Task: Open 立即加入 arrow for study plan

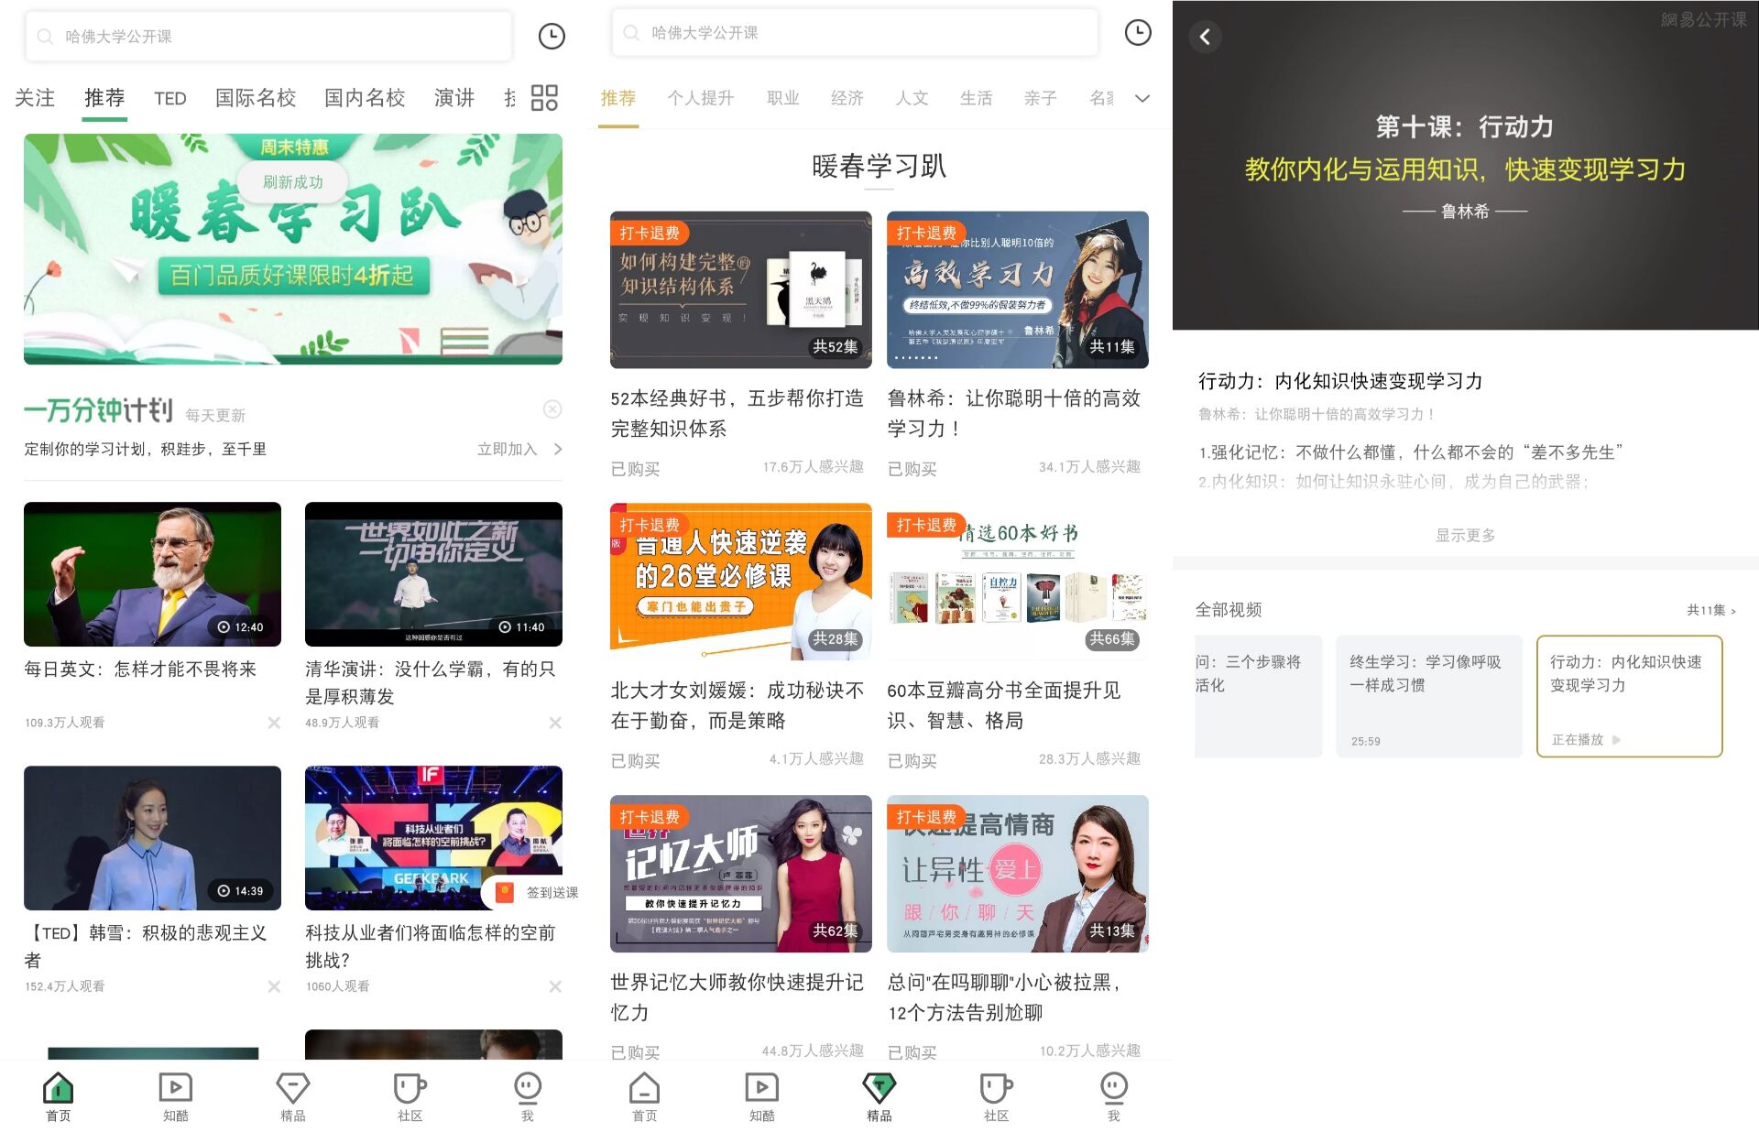Action: coord(519,449)
